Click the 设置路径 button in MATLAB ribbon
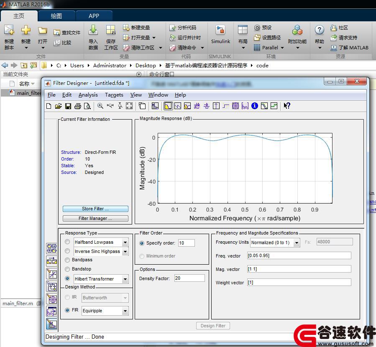Viewport: 376px width, 347px height. pyautogui.click(x=267, y=38)
